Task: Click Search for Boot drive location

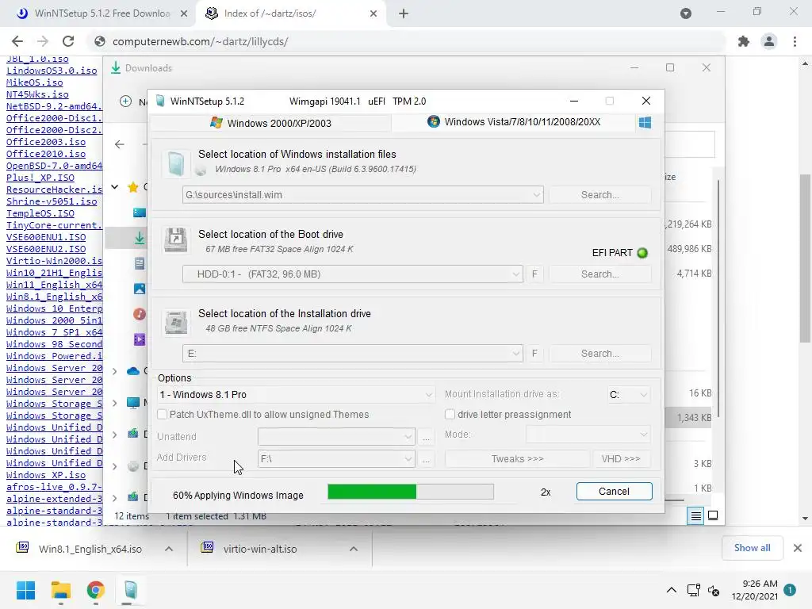Action: (599, 274)
